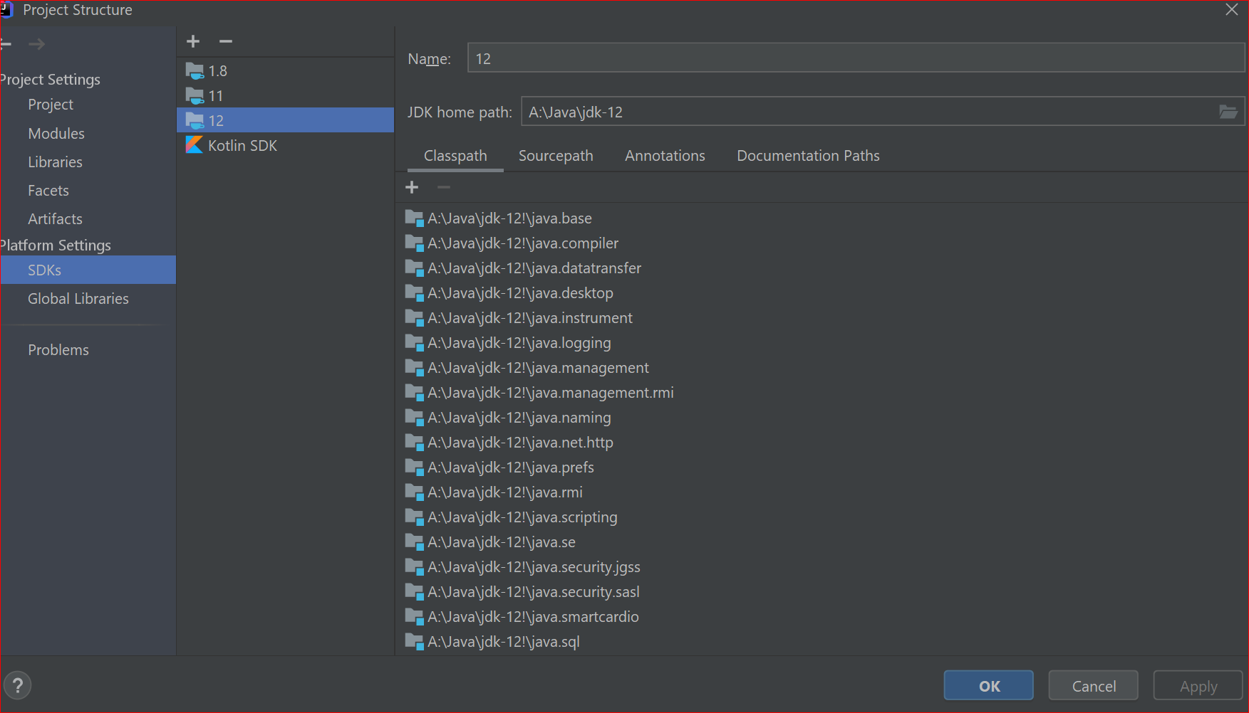The width and height of the screenshot is (1249, 713).
Task: Add classpath entry with plus icon
Action: pyautogui.click(x=412, y=188)
